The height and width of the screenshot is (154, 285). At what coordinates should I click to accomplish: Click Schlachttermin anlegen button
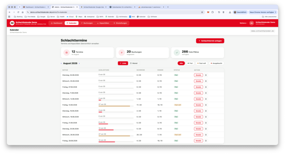210,41
